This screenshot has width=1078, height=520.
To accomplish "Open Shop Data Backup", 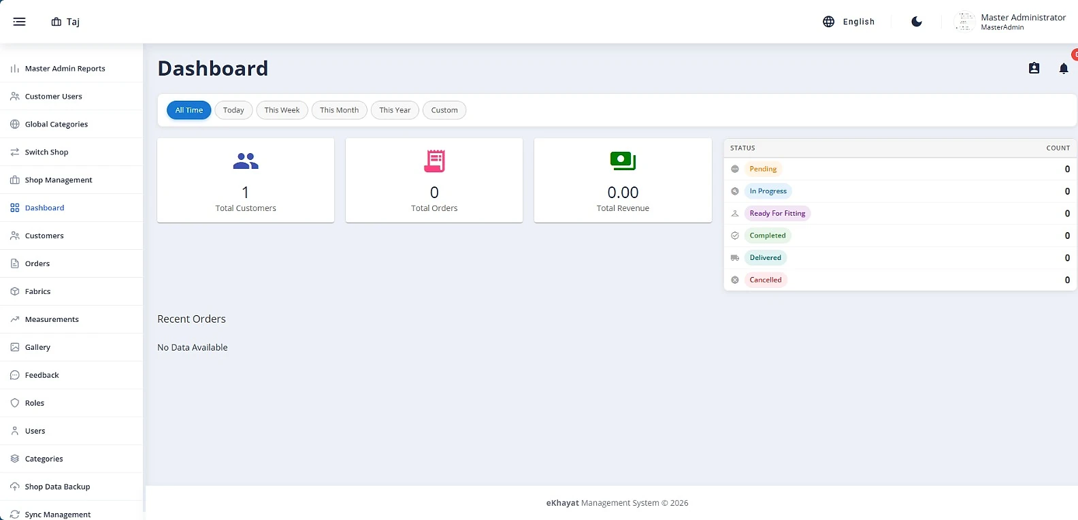I will [71, 487].
